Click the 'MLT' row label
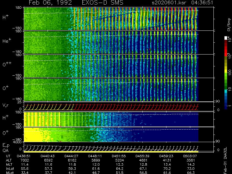The height and width of the screenshot is (174, 232). (x=9, y=164)
